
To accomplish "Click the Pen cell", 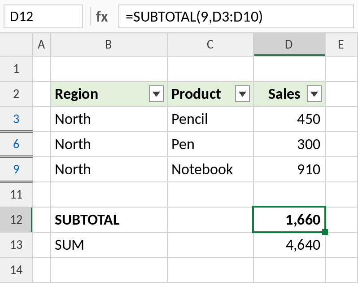I will [210, 144].
